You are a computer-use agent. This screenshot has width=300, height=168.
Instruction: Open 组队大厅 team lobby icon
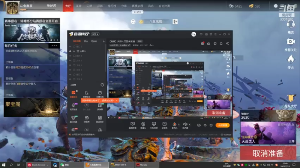tap(290, 98)
